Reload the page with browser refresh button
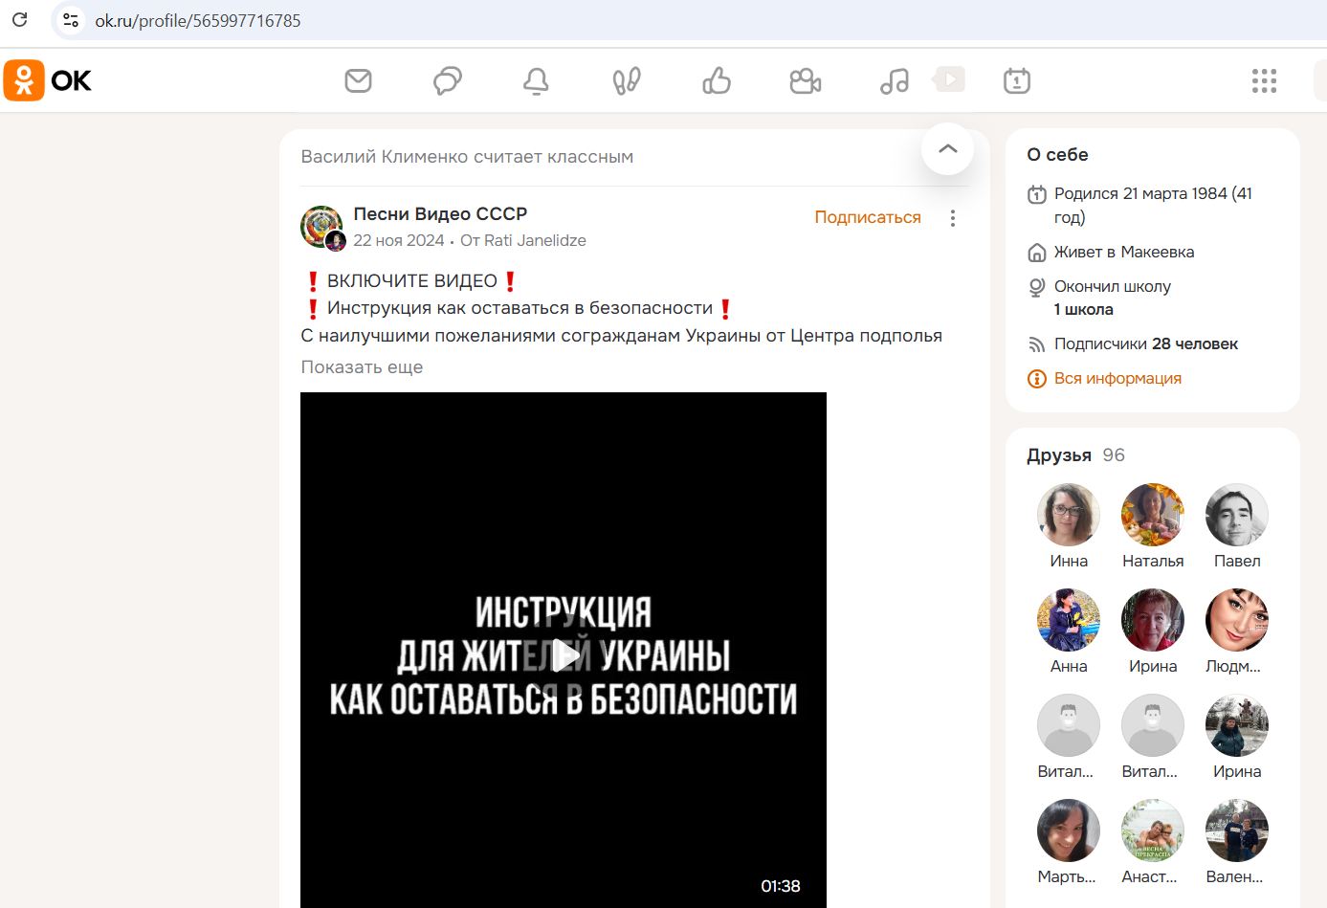1327x908 pixels. tap(20, 20)
